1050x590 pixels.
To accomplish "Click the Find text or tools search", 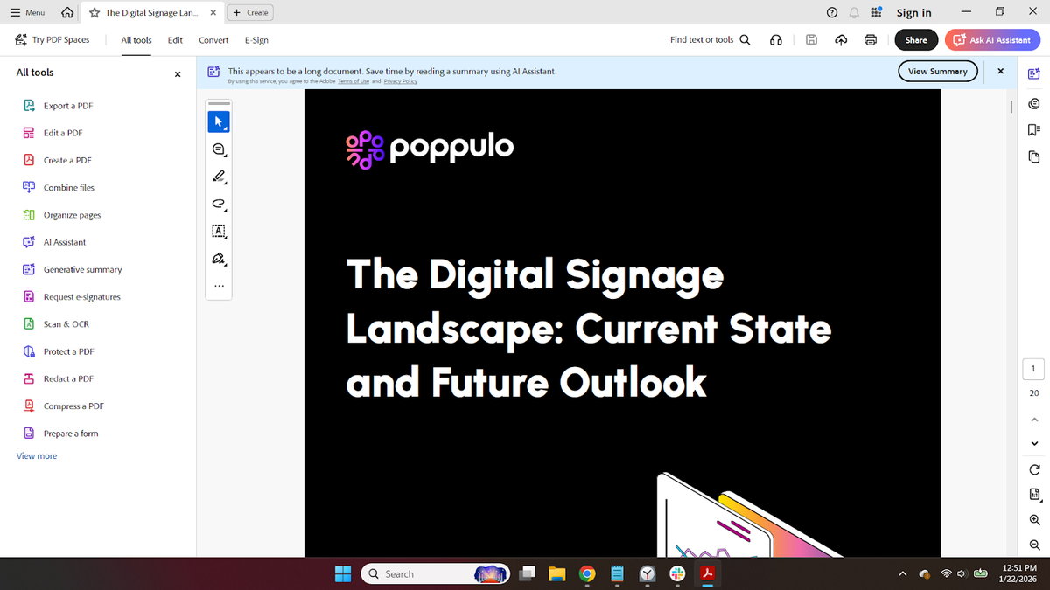I will [710, 40].
